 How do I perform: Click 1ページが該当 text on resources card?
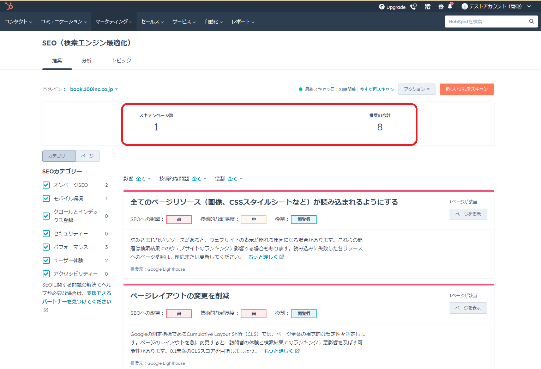463,202
